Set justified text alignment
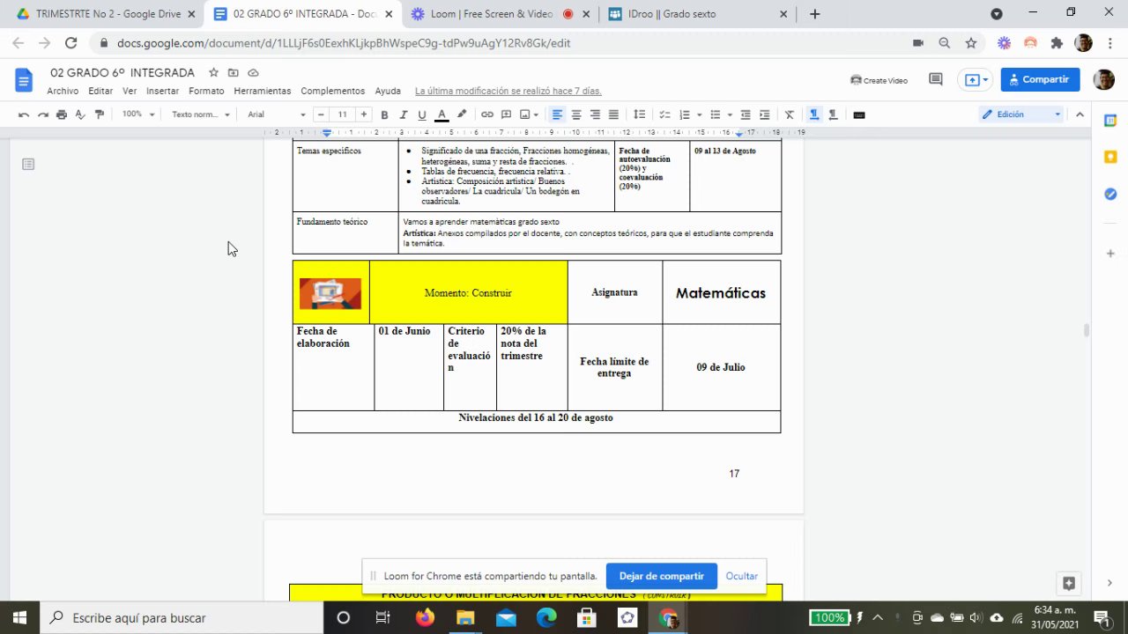1128x634 pixels. (x=613, y=114)
